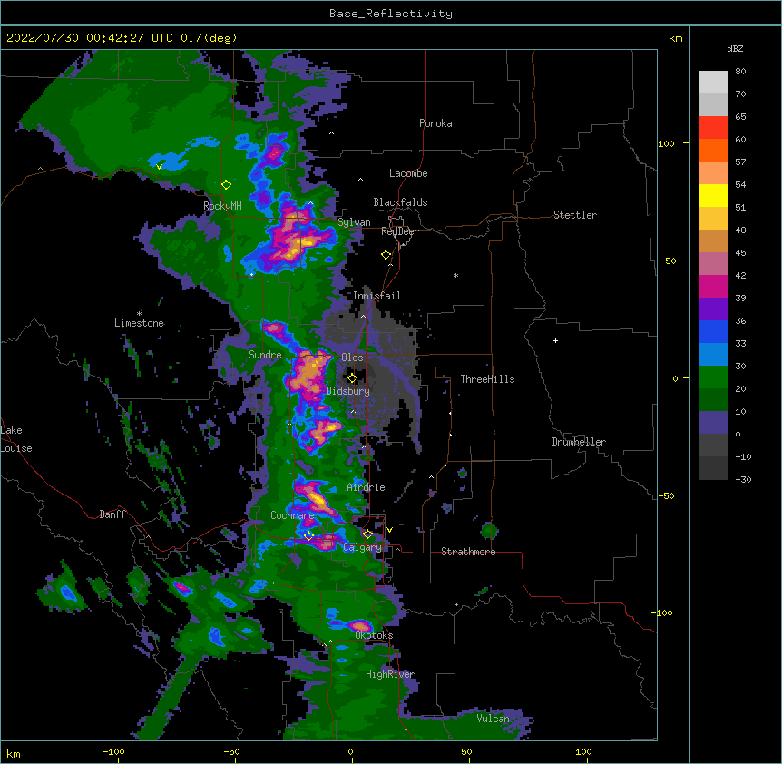Pick the magenta legend swatch between 42 and 39
The width and height of the screenshot is (782, 764).
coord(713,286)
